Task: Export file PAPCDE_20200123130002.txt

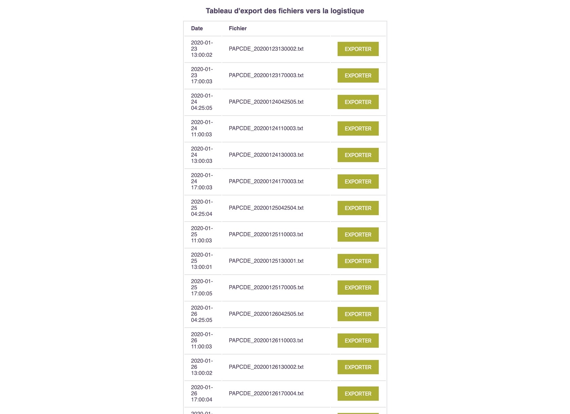Action: 358,49
